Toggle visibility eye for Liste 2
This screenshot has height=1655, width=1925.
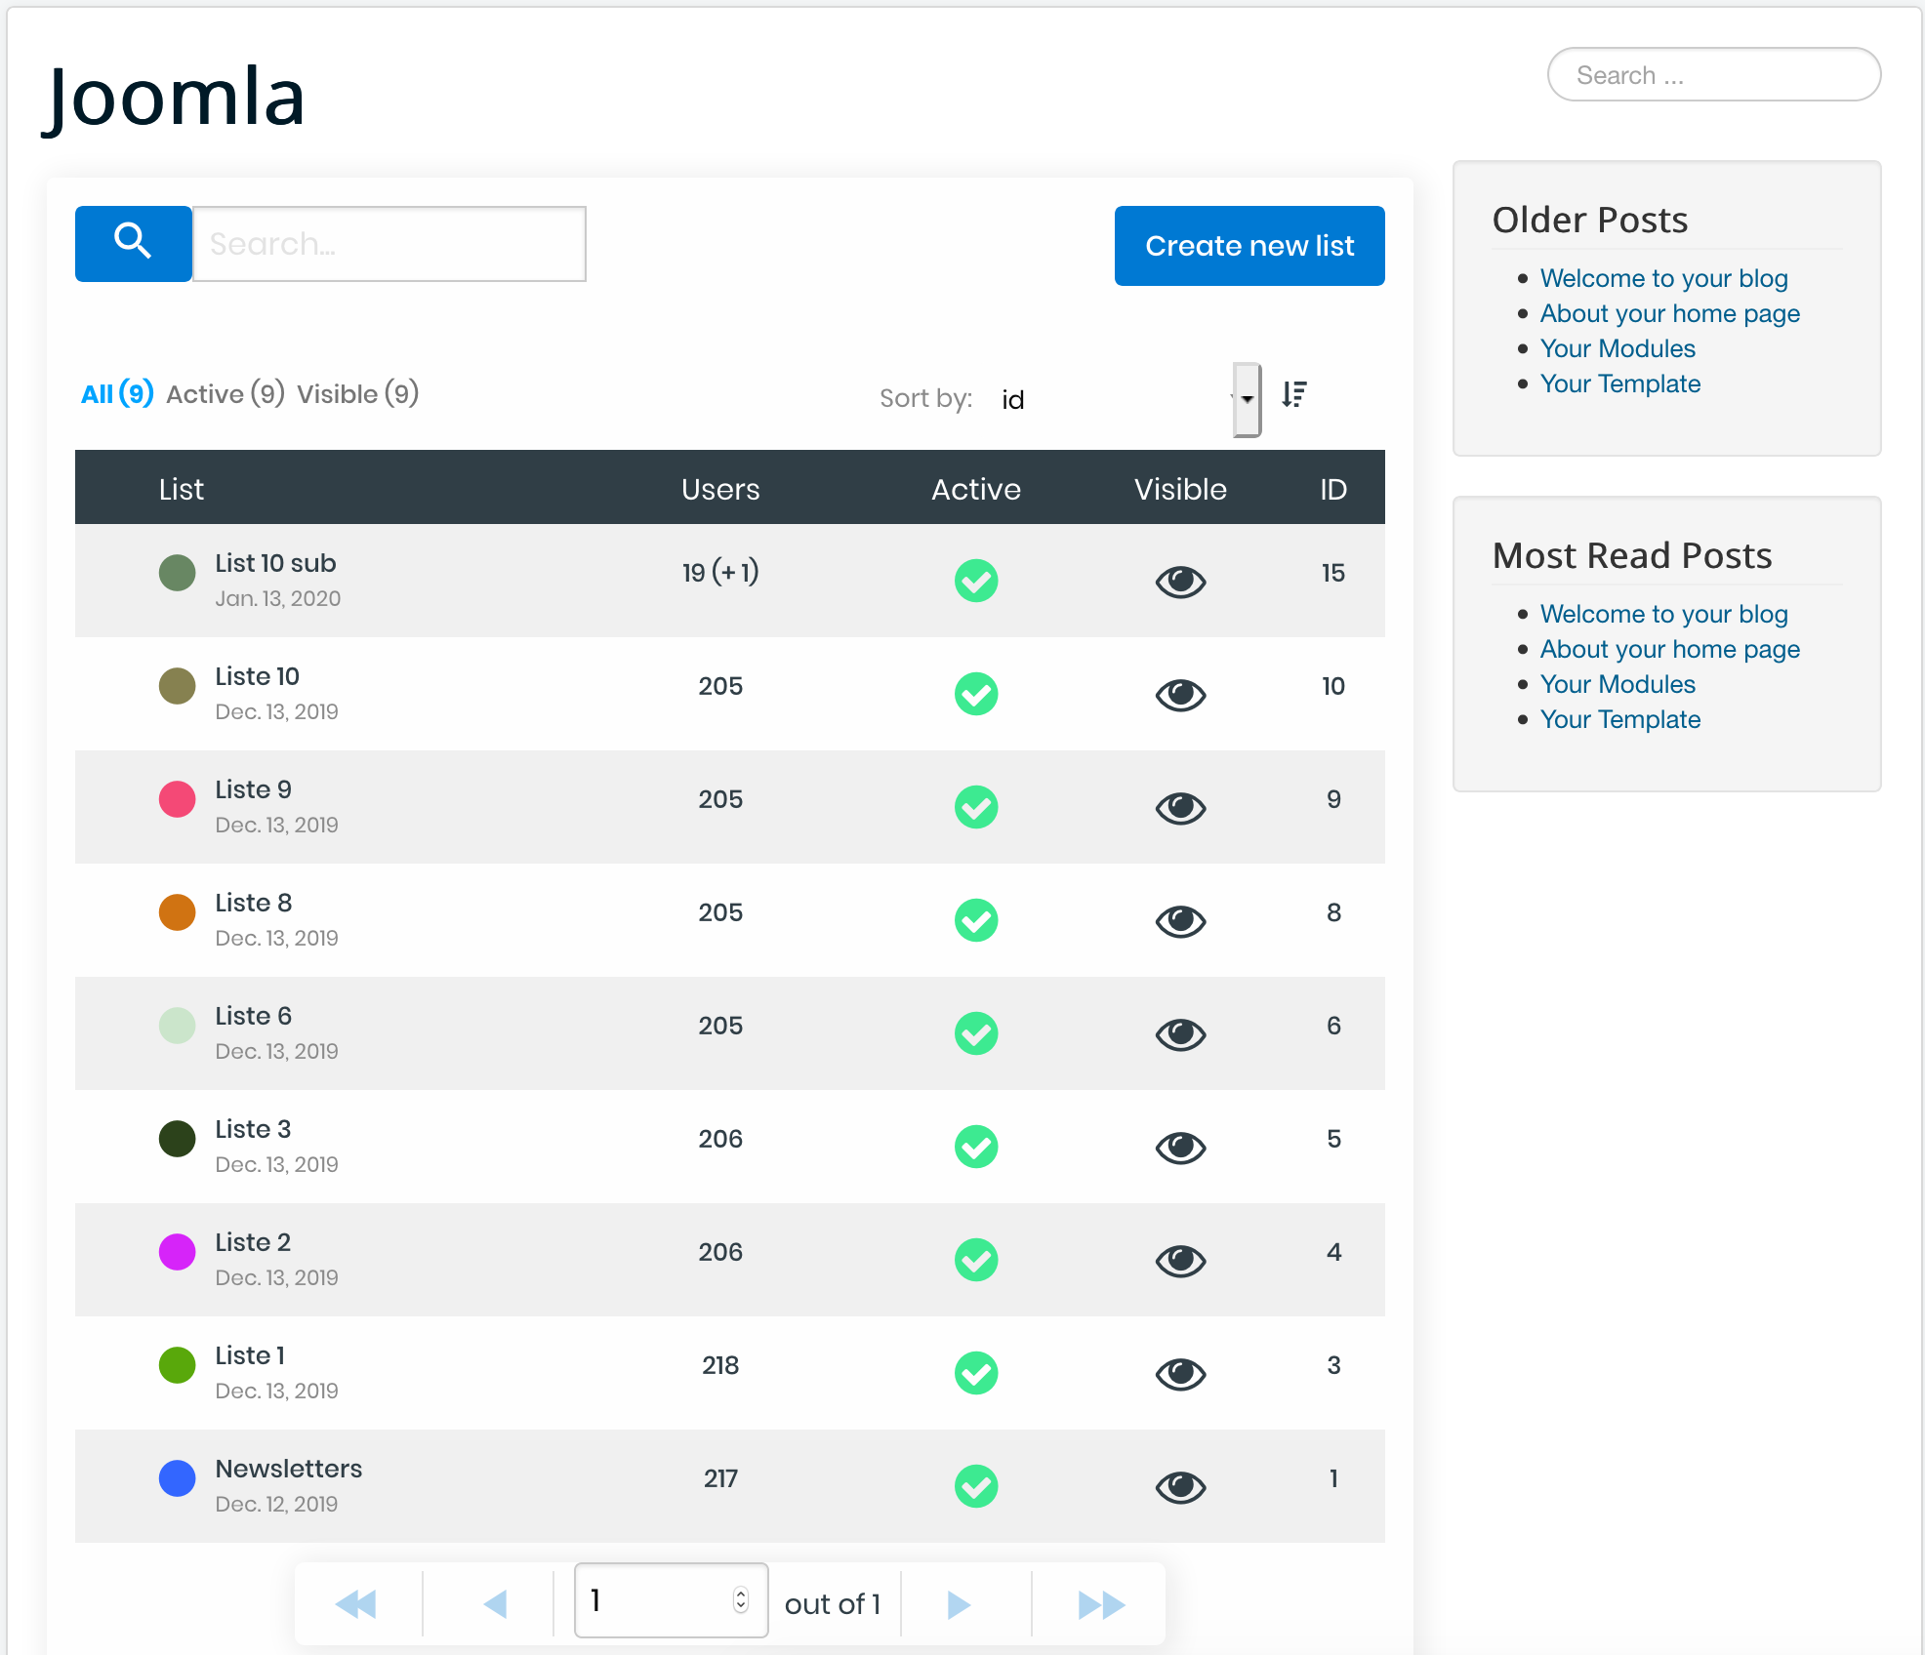(x=1181, y=1261)
